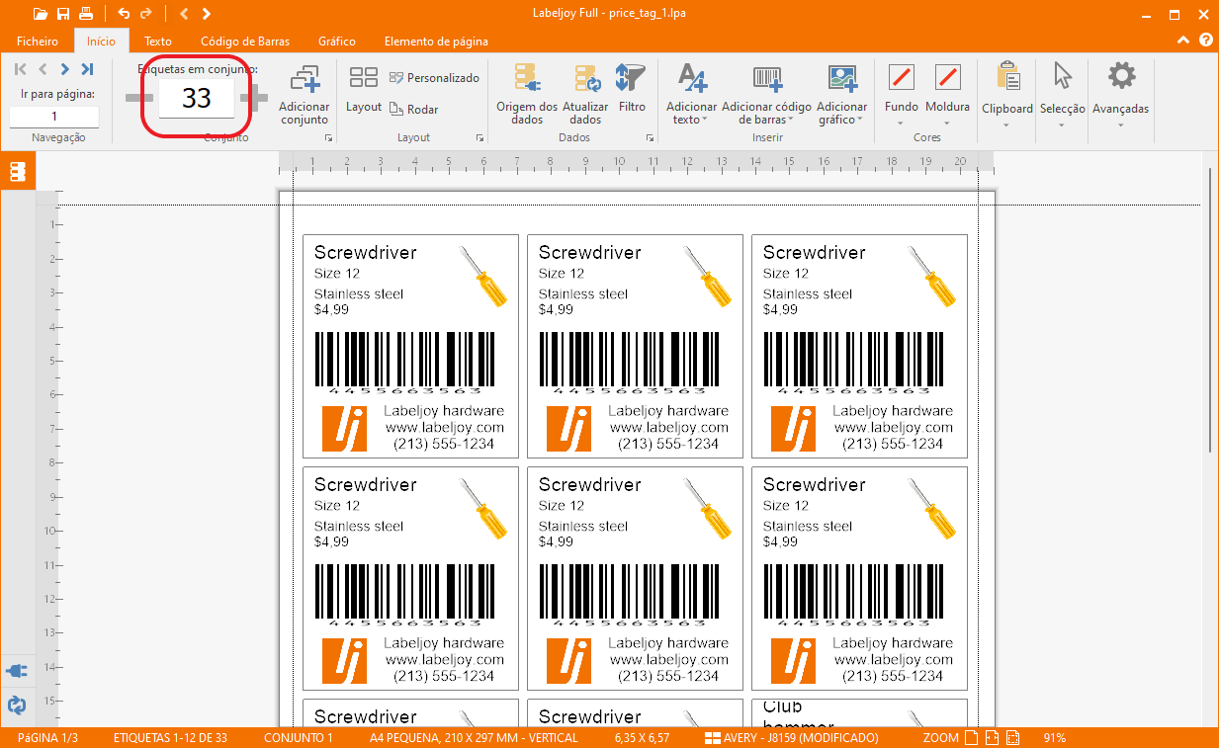Screen dimensions: 1219x748
Task: Open Layout group dialog launcher
Action: point(480,138)
